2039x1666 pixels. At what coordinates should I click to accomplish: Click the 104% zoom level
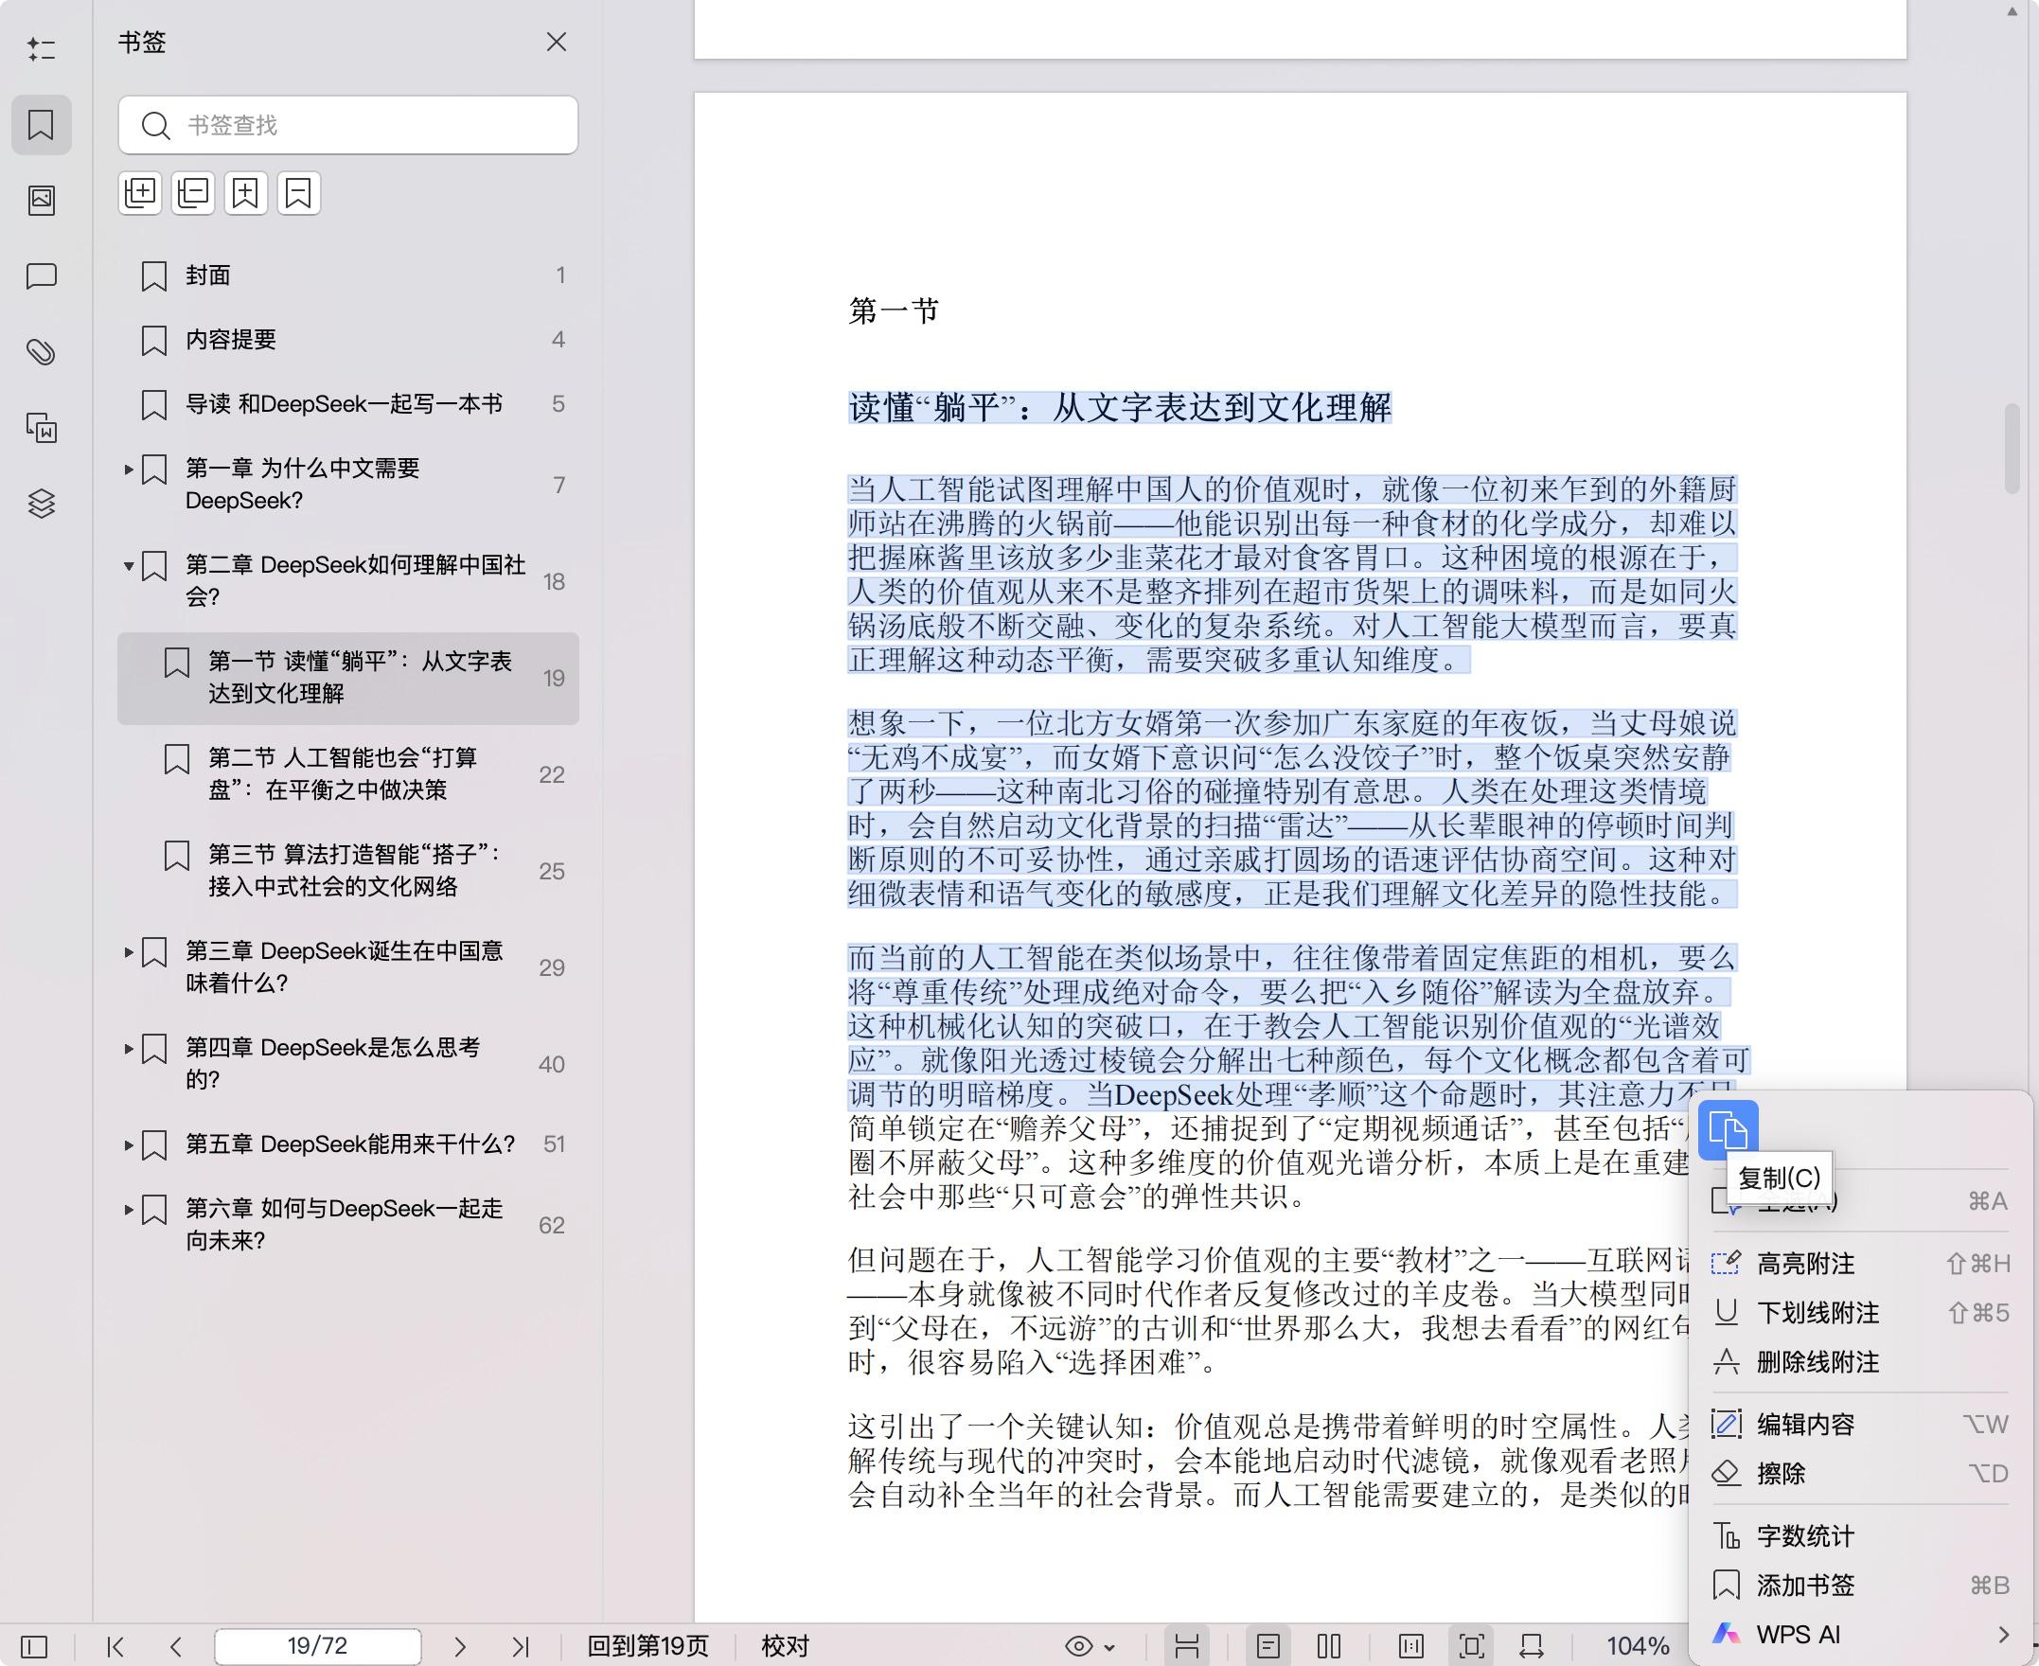click(1638, 1647)
